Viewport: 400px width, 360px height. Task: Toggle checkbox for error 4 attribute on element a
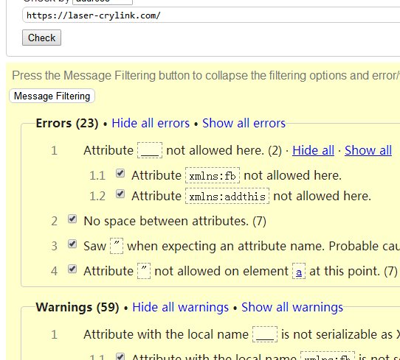[x=72, y=269]
